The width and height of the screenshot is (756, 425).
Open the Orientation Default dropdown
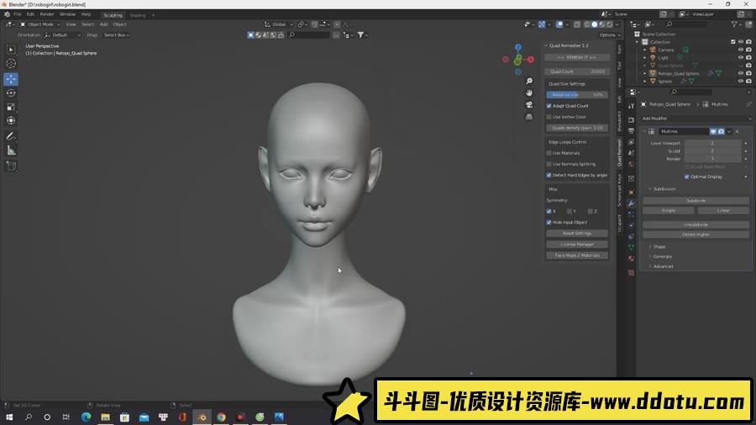(x=62, y=35)
